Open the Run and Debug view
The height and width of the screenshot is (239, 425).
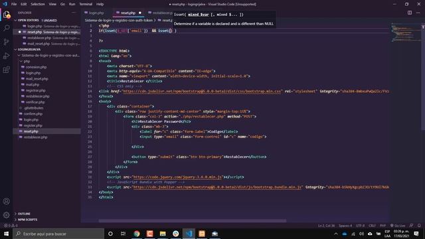coord(7,56)
